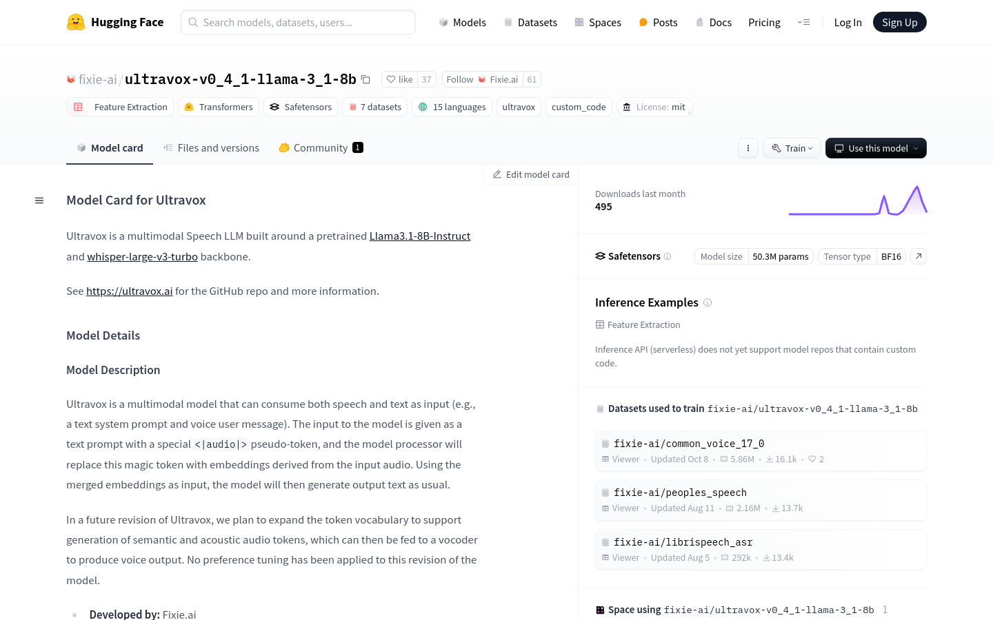
Task: Switch to Files and versions tab
Action: (x=211, y=147)
